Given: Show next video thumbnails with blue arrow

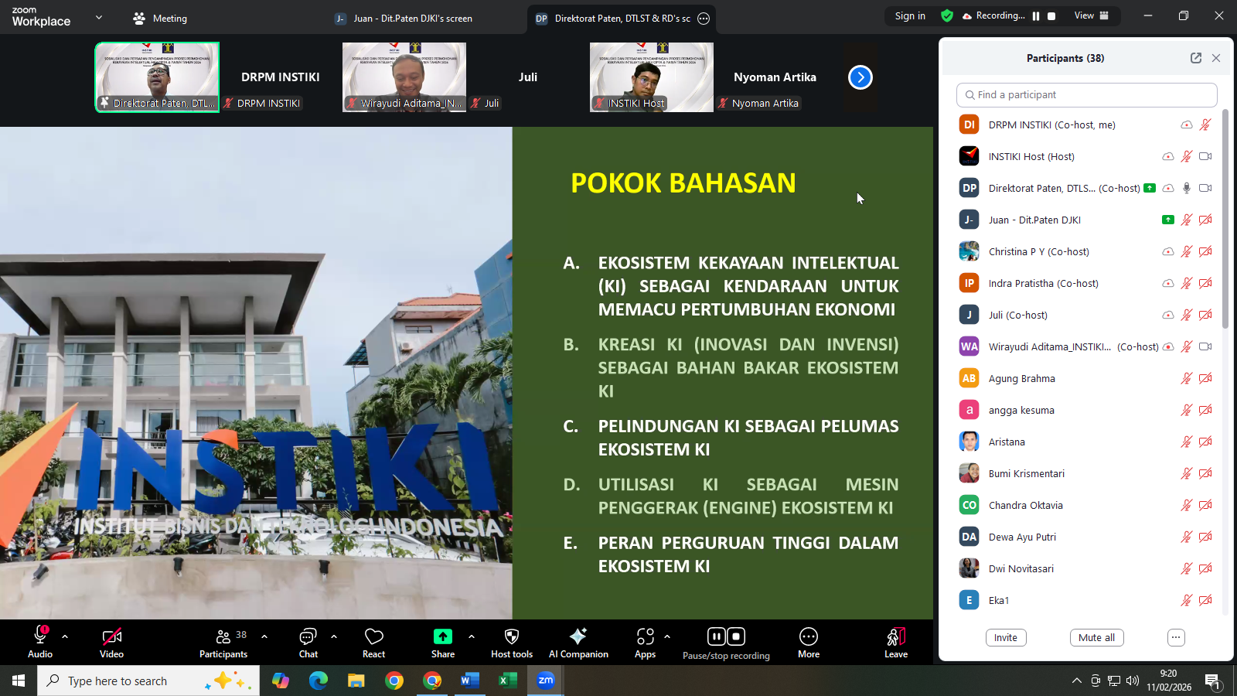Looking at the screenshot, I should click(860, 77).
